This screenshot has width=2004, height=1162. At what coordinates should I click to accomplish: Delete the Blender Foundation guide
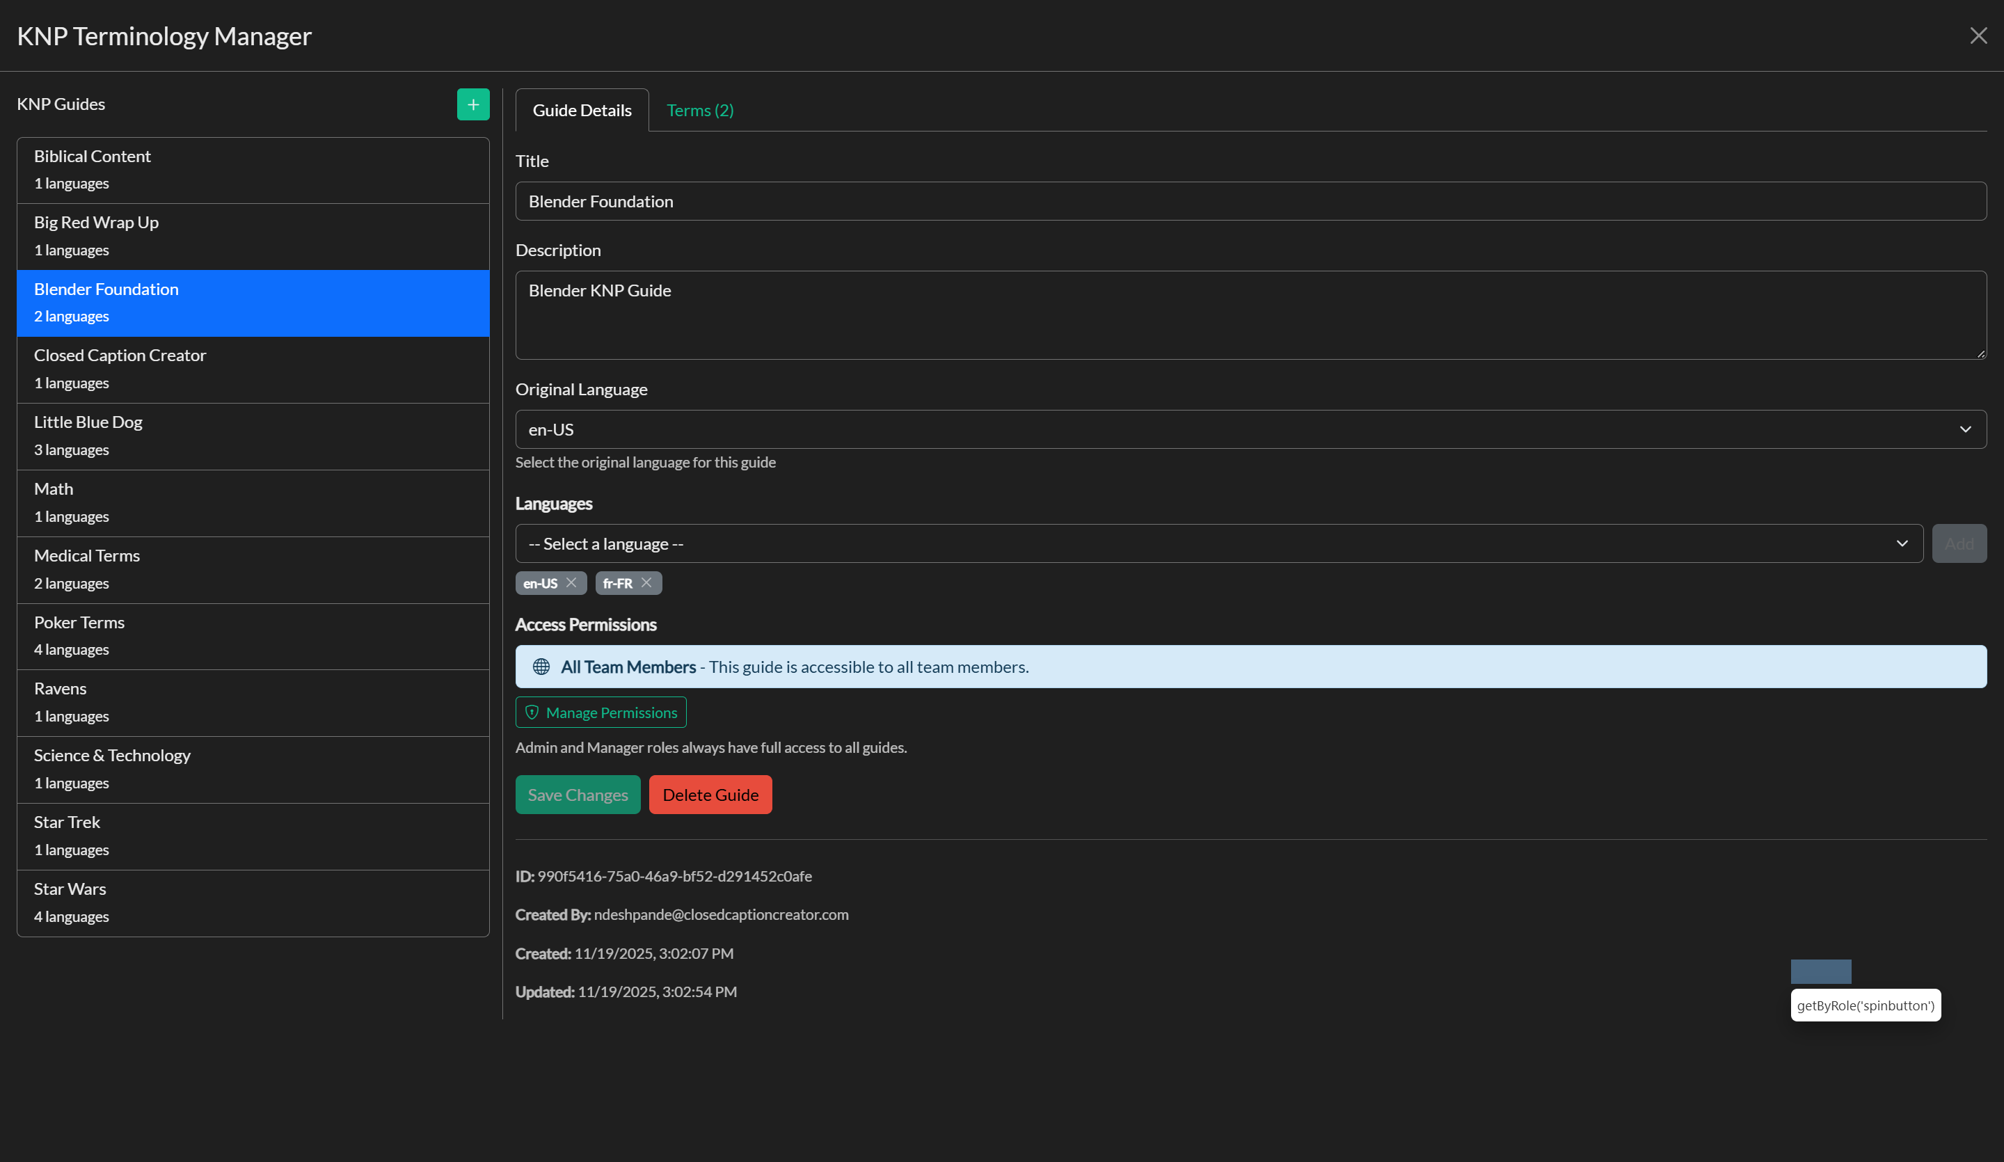(710, 795)
